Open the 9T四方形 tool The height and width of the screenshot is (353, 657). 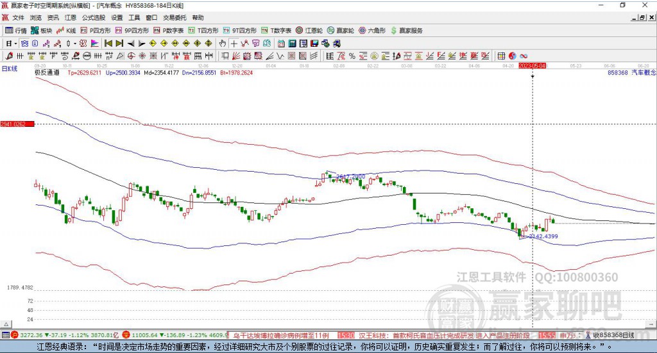click(240, 31)
